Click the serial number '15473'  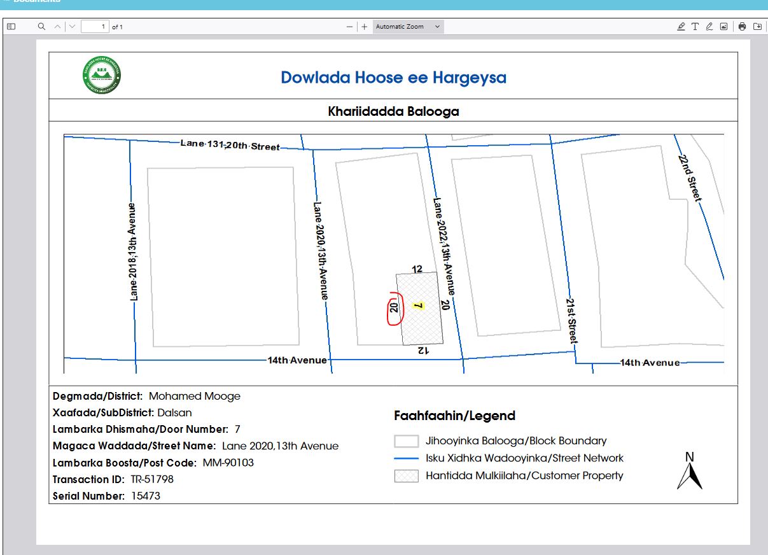[x=146, y=496]
